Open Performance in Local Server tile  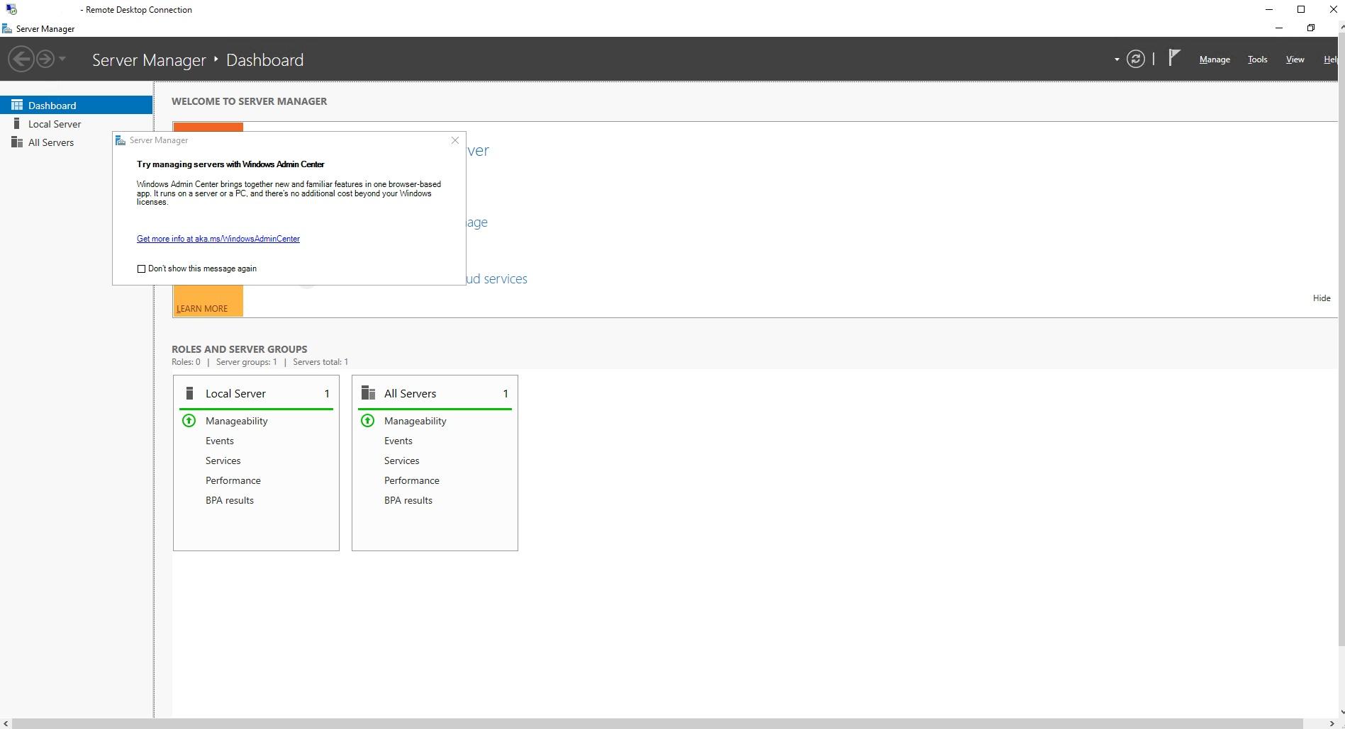tap(233, 480)
